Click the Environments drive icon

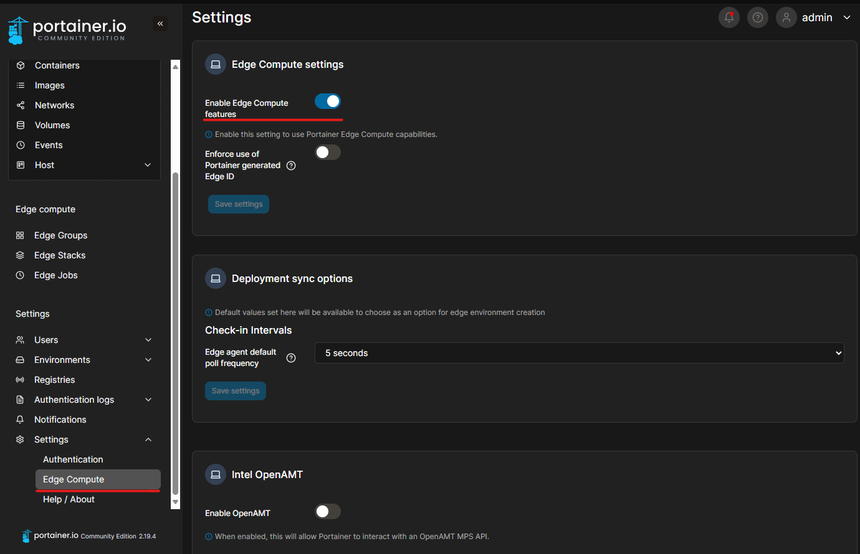tap(20, 360)
